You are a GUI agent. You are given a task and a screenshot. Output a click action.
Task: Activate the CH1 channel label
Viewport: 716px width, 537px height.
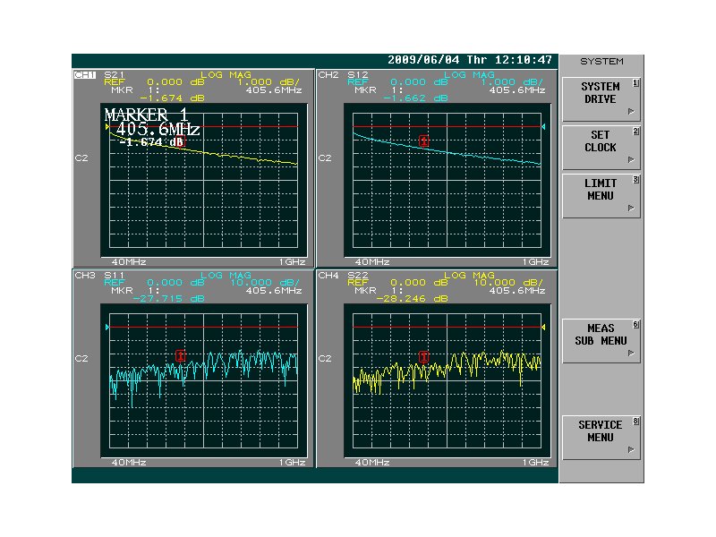point(85,75)
